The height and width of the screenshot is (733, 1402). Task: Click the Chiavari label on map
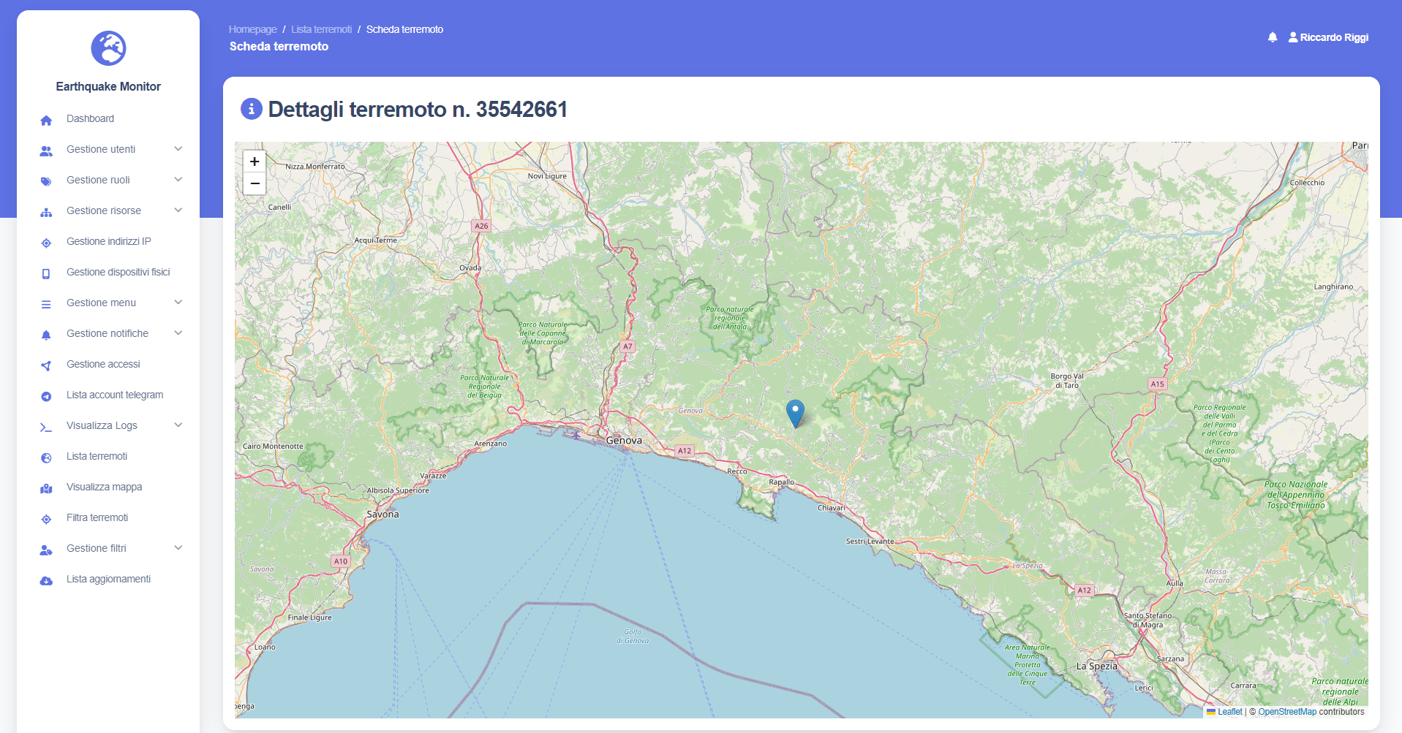[x=832, y=508]
